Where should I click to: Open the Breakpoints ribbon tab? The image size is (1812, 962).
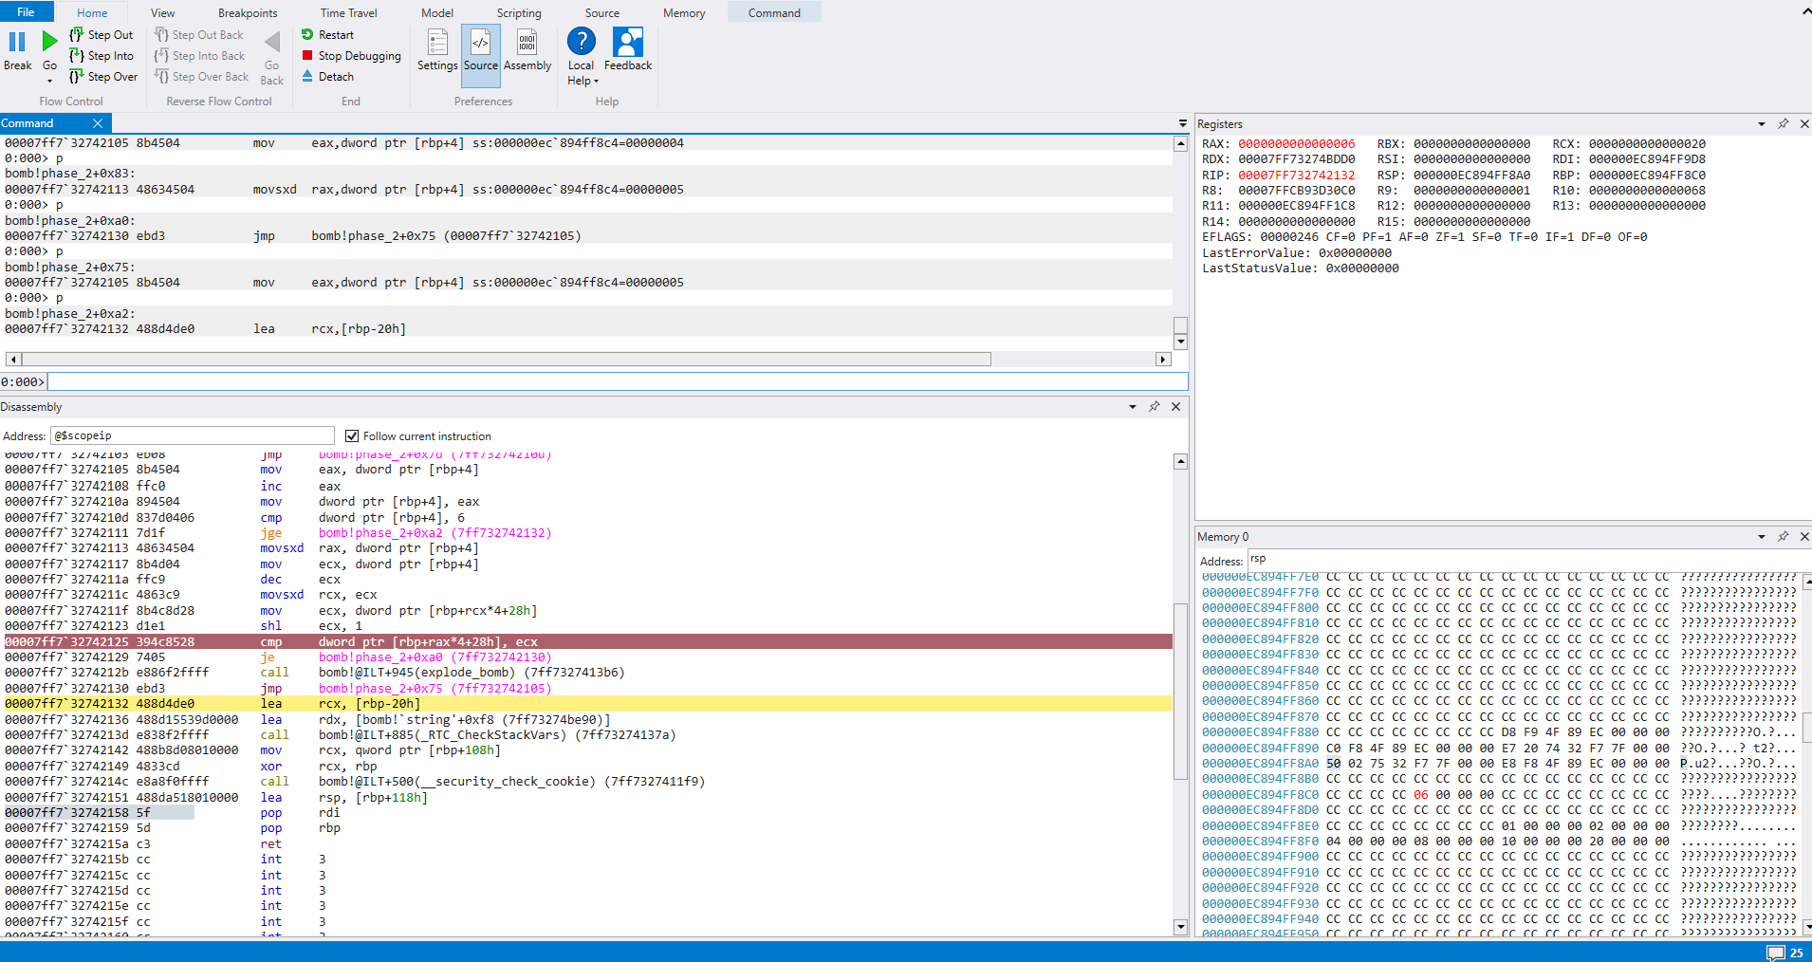pos(248,13)
